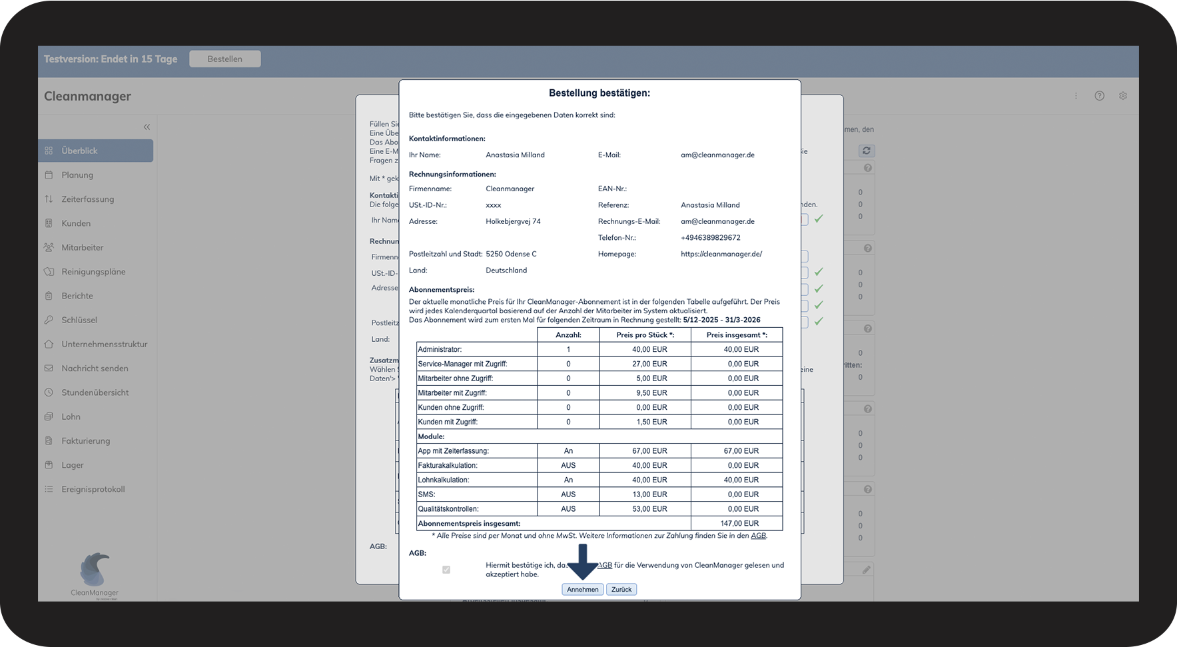Open the settings gear icon
Viewport: 1177px width, 647px height.
1123,96
